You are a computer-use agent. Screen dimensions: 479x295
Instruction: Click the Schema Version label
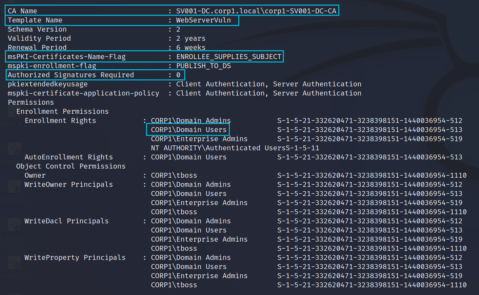tap(37, 29)
